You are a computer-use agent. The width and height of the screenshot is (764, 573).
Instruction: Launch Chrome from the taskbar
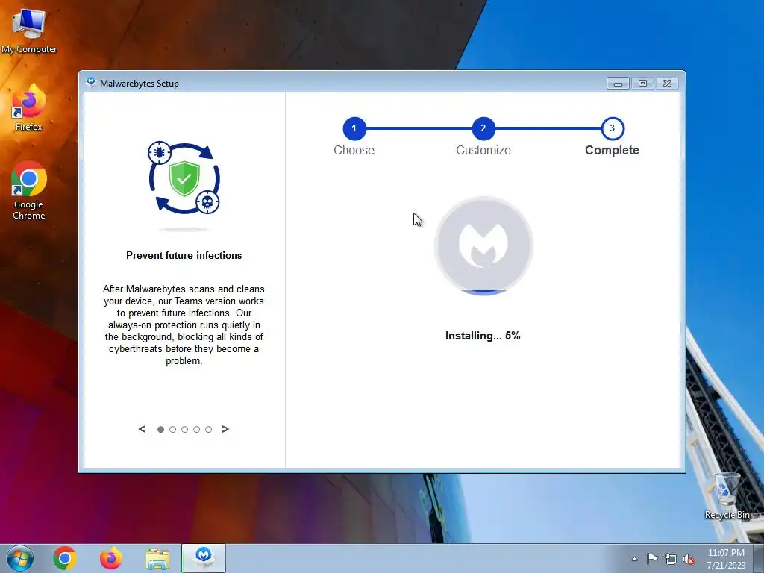[x=65, y=558]
